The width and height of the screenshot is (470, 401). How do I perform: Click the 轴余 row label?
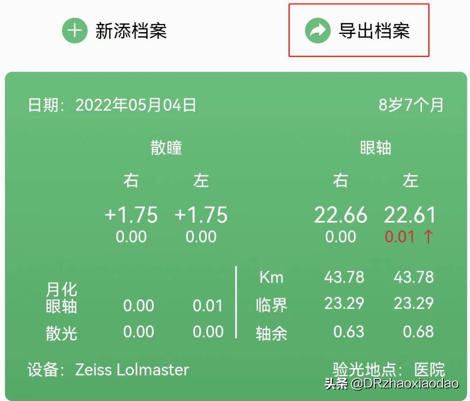[x=272, y=333]
